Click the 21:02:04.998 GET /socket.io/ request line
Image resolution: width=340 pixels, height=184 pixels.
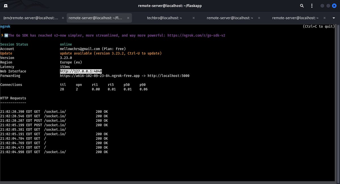(54, 152)
